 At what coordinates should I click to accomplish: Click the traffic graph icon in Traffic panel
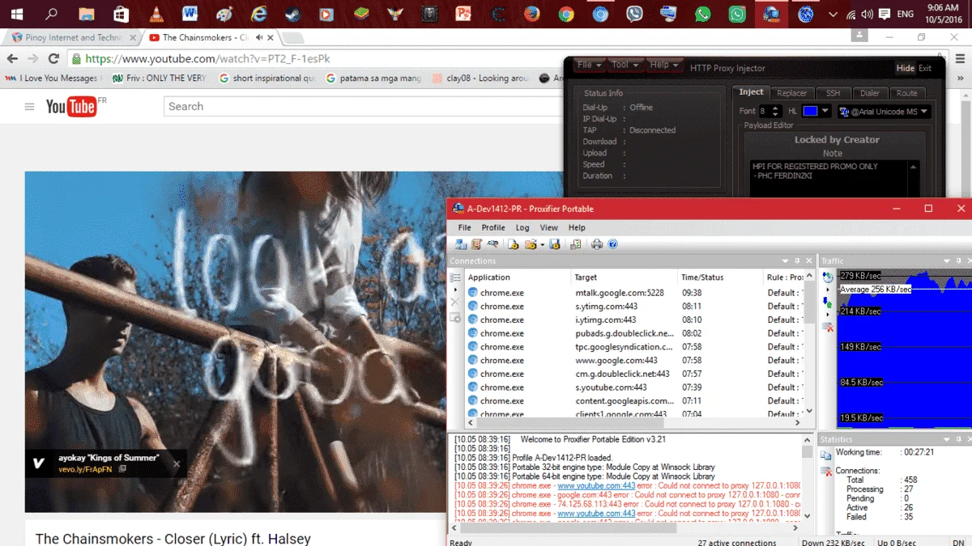(828, 277)
